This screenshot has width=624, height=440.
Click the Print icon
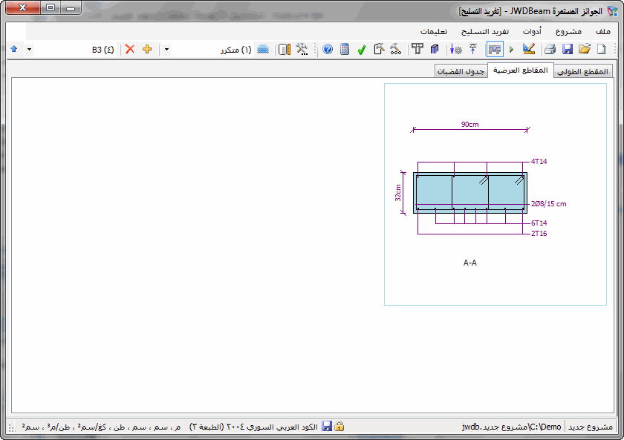[550, 50]
